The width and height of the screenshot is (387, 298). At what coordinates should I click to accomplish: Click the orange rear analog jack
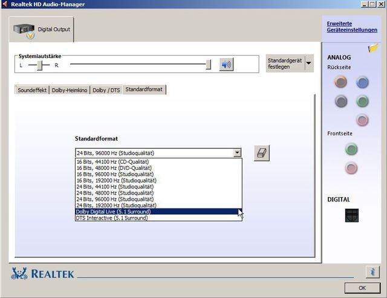(x=340, y=82)
